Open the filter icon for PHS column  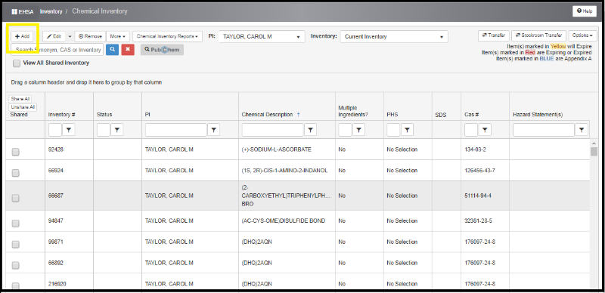(x=407, y=131)
